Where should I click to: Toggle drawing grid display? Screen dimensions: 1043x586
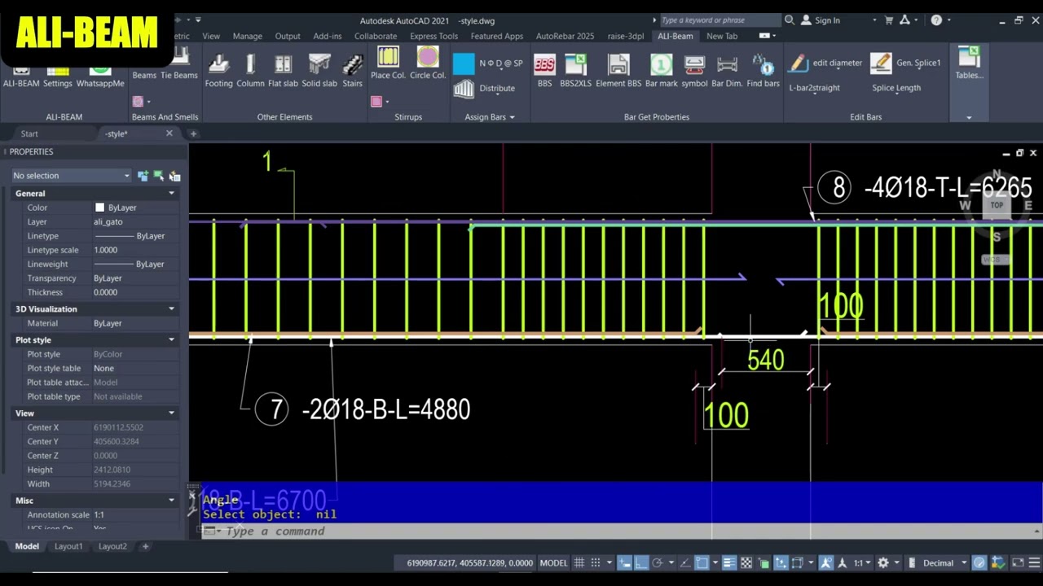coord(579,562)
